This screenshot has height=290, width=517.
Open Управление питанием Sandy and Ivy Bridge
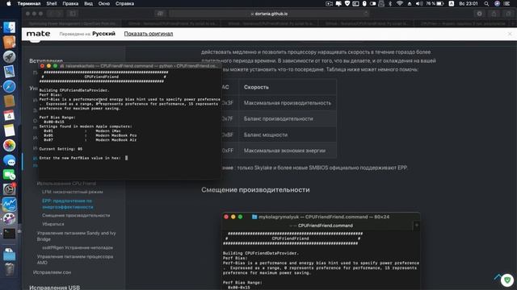77,236
